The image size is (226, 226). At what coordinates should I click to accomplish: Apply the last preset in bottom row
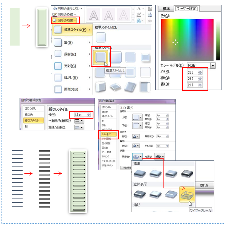[145, 87]
